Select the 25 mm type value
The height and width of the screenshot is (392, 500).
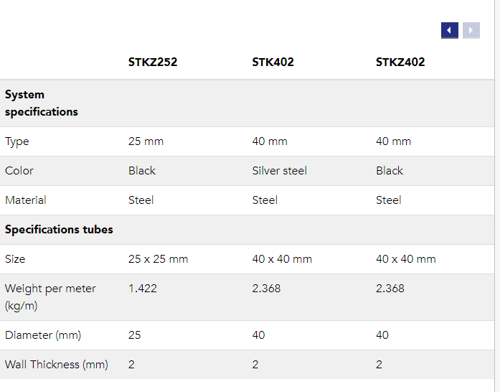click(146, 141)
